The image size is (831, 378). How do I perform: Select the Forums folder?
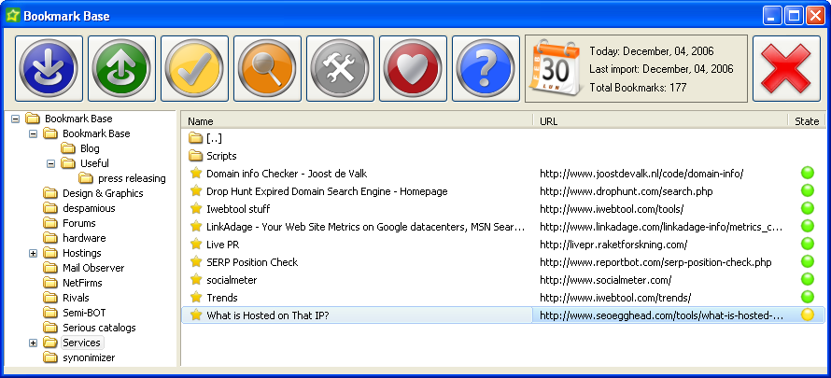point(79,223)
